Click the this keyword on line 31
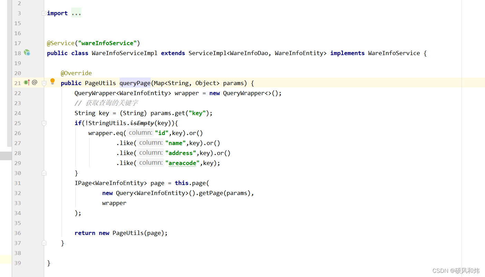485x277 pixels. pos(182,183)
